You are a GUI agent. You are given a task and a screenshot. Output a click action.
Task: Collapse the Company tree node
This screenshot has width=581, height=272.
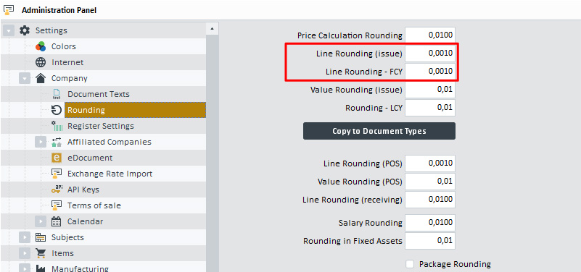pyautogui.click(x=25, y=78)
